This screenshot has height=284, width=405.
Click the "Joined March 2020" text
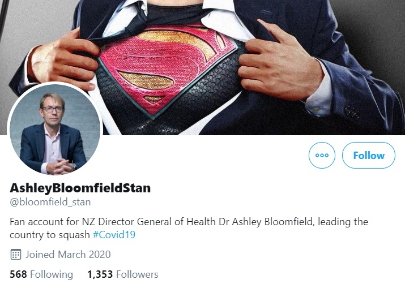click(69, 254)
